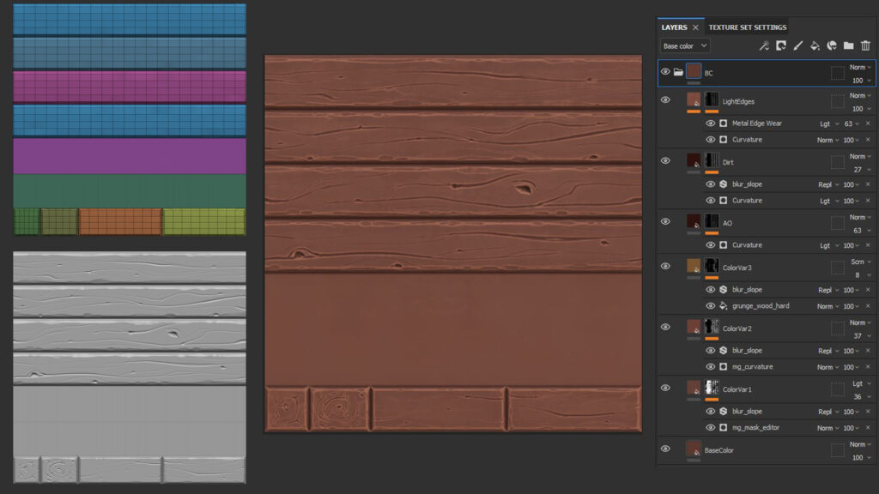The image size is (879, 494).
Task: Click the open folder icon on BC row
Action: click(x=678, y=72)
